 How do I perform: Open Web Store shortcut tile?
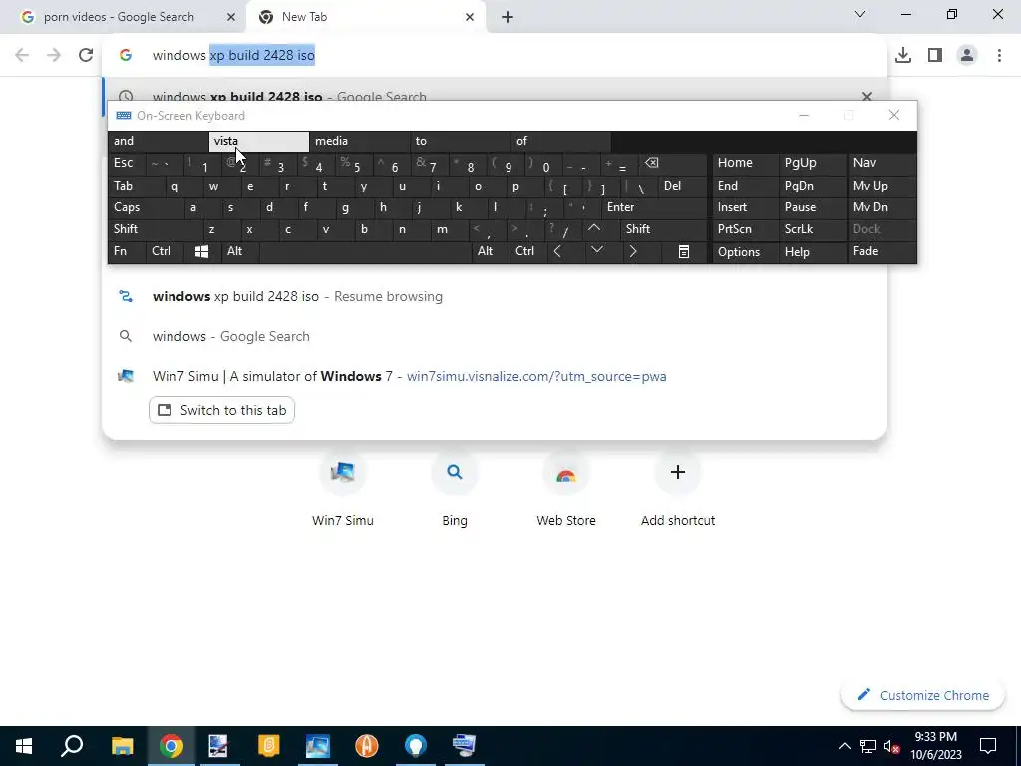coord(566,489)
